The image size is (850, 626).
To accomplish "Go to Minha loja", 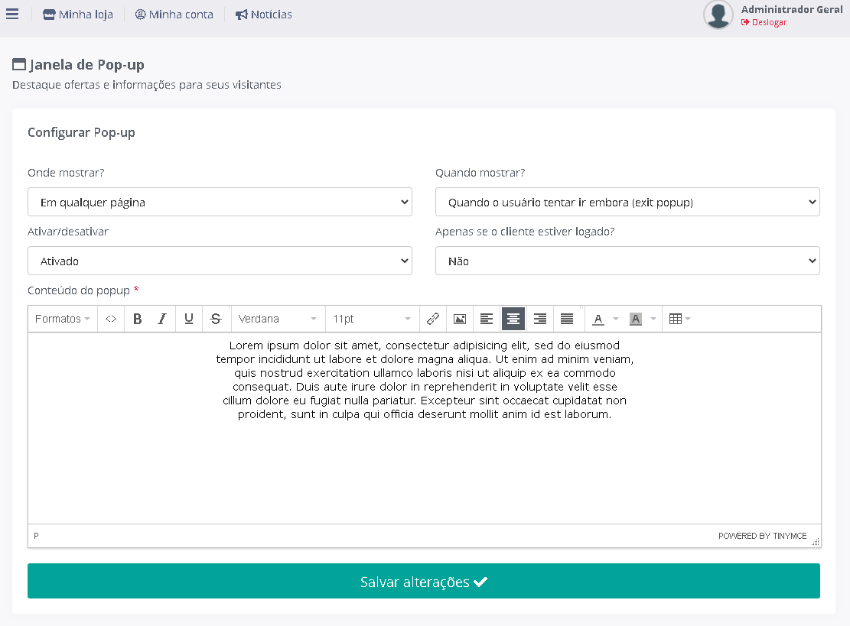I will click(x=78, y=15).
